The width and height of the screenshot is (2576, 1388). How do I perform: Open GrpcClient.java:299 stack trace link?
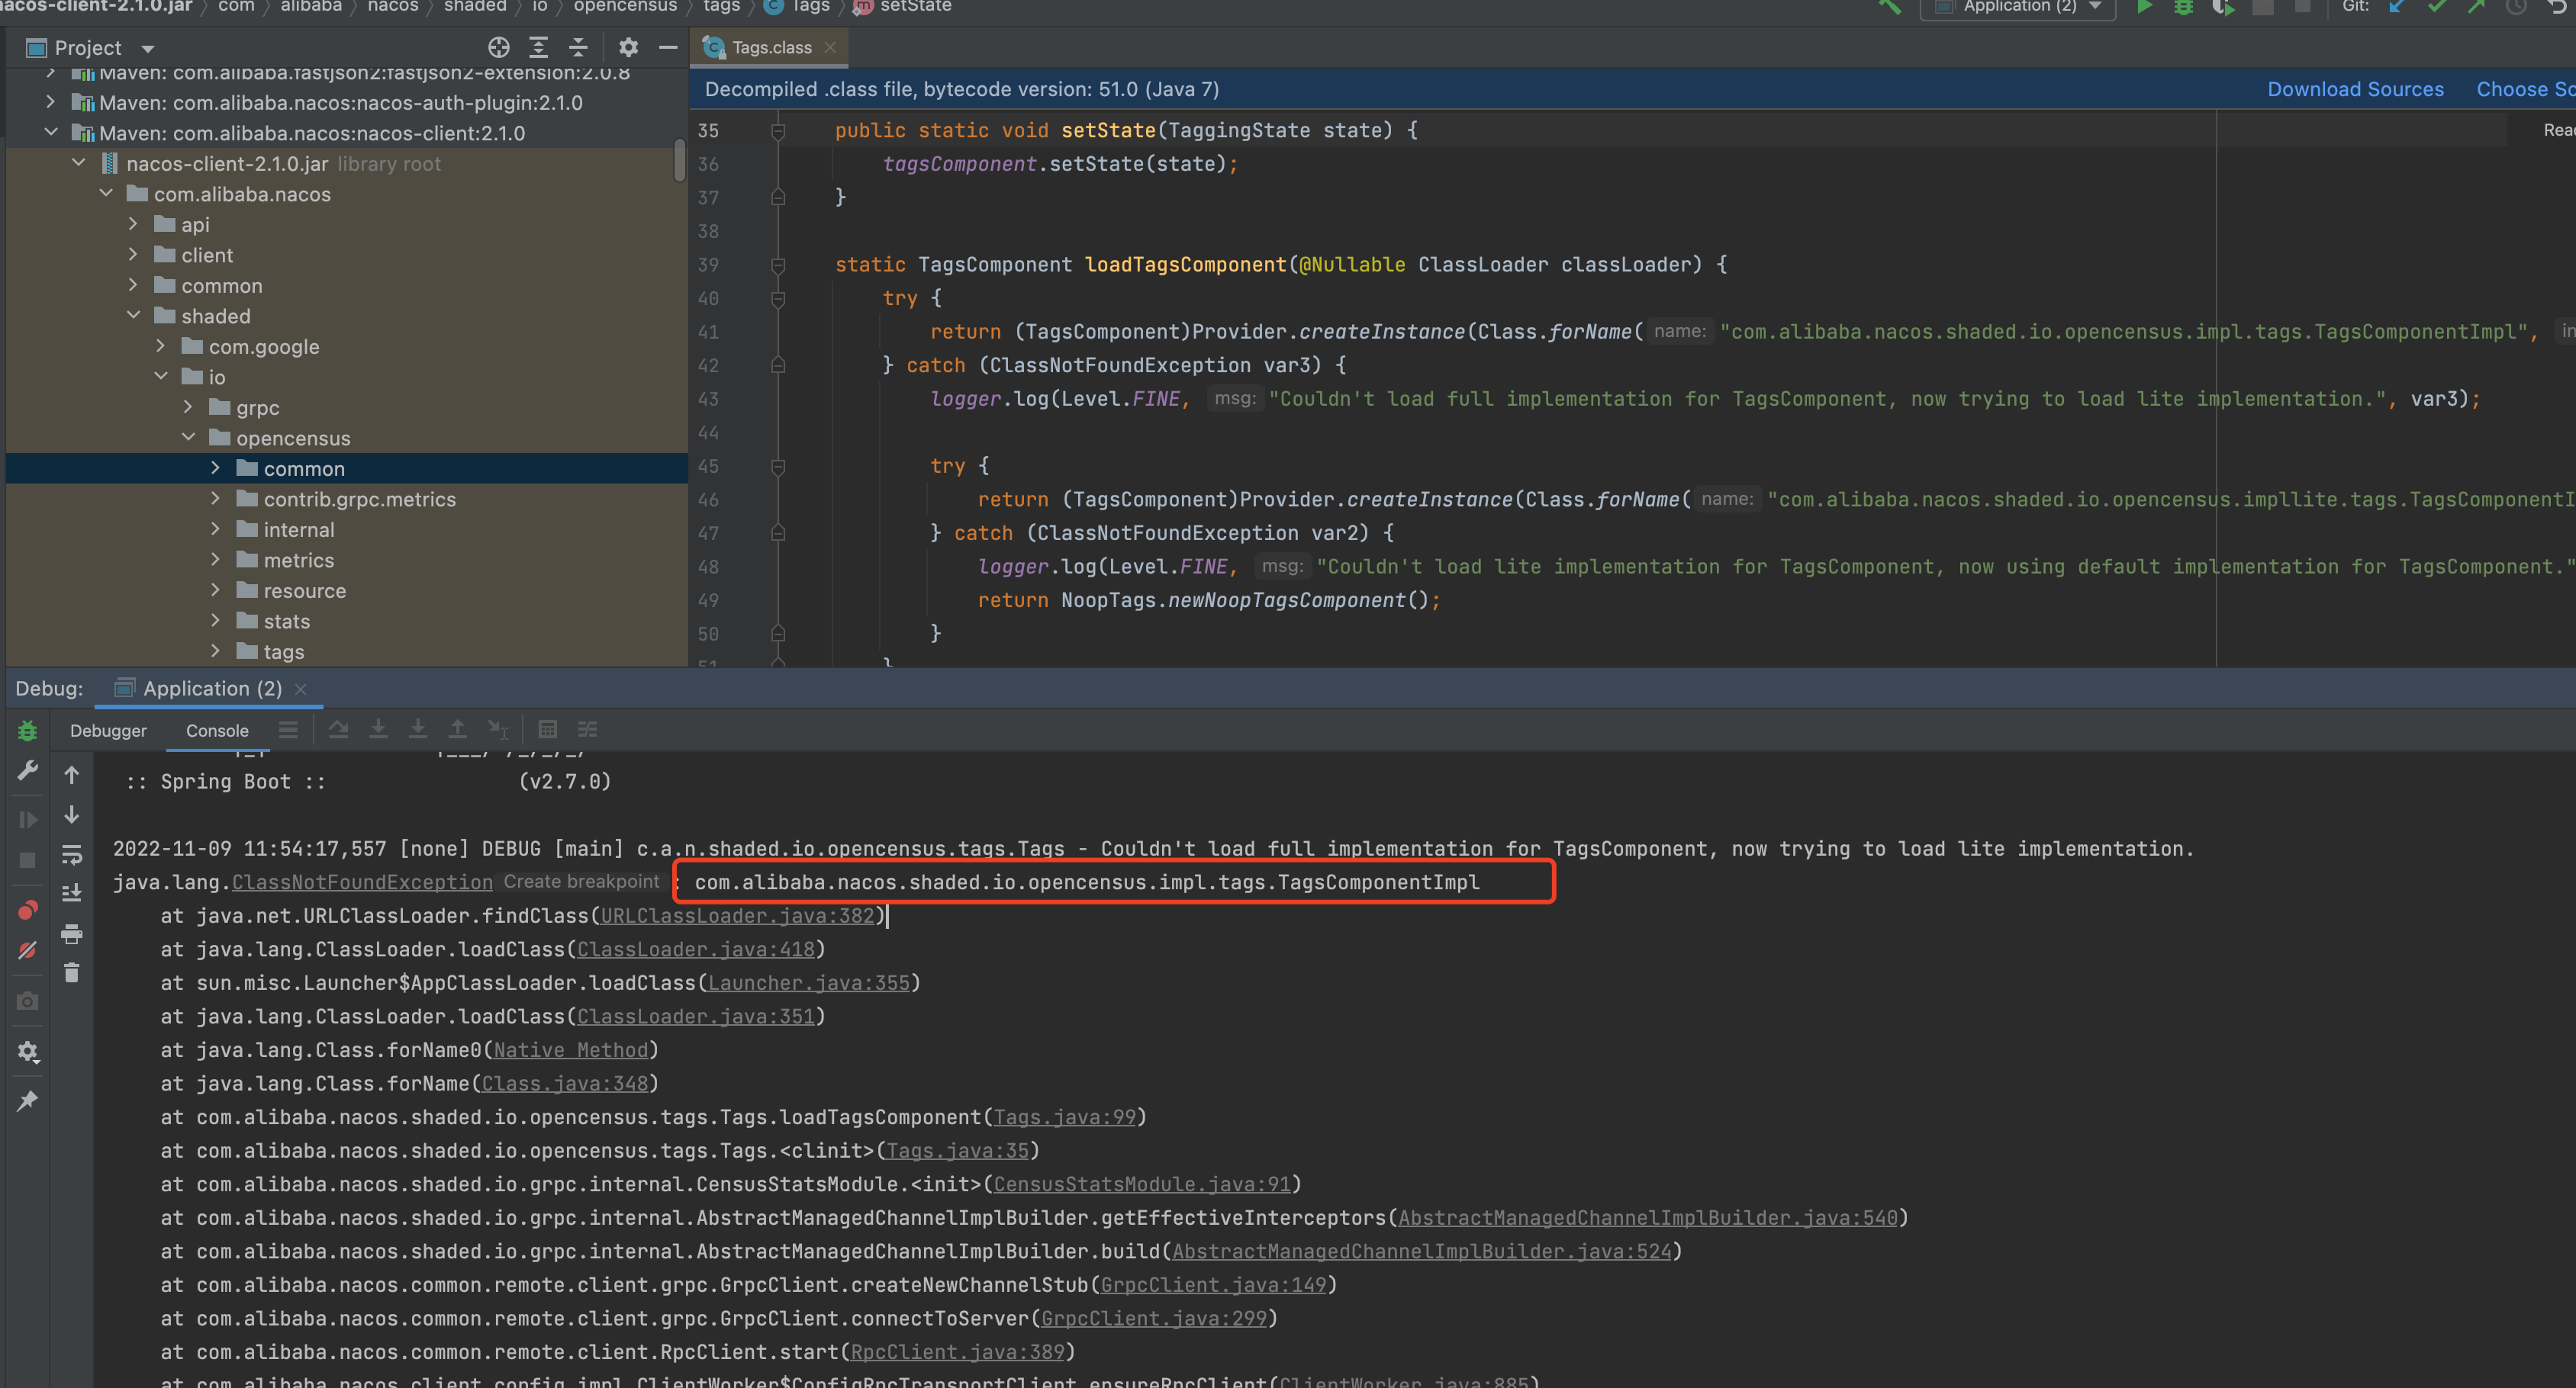point(1154,1318)
